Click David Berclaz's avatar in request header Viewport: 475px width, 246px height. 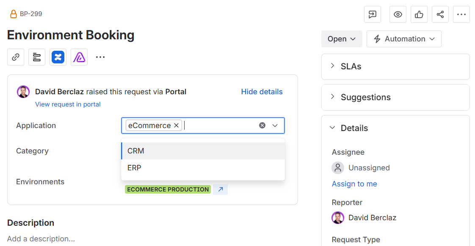click(23, 92)
